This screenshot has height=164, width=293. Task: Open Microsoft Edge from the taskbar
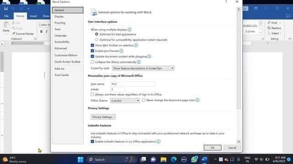click(174, 159)
